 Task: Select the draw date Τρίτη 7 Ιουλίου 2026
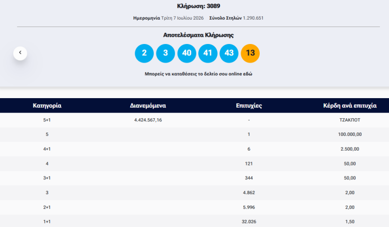[x=182, y=18]
